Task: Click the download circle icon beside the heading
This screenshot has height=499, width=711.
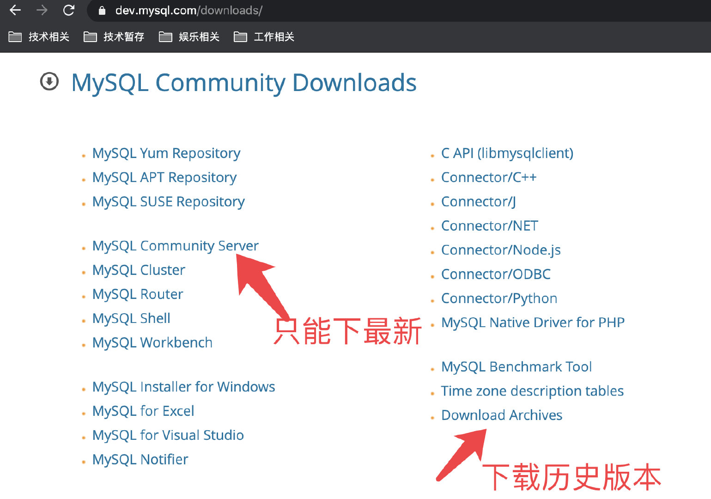Action: (x=49, y=82)
